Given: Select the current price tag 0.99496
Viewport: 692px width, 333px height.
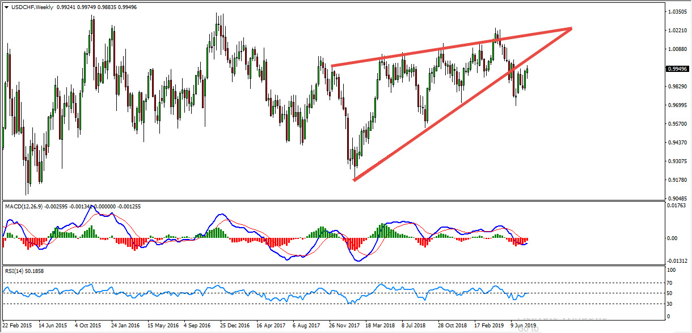Looking at the screenshot, I should (x=678, y=69).
